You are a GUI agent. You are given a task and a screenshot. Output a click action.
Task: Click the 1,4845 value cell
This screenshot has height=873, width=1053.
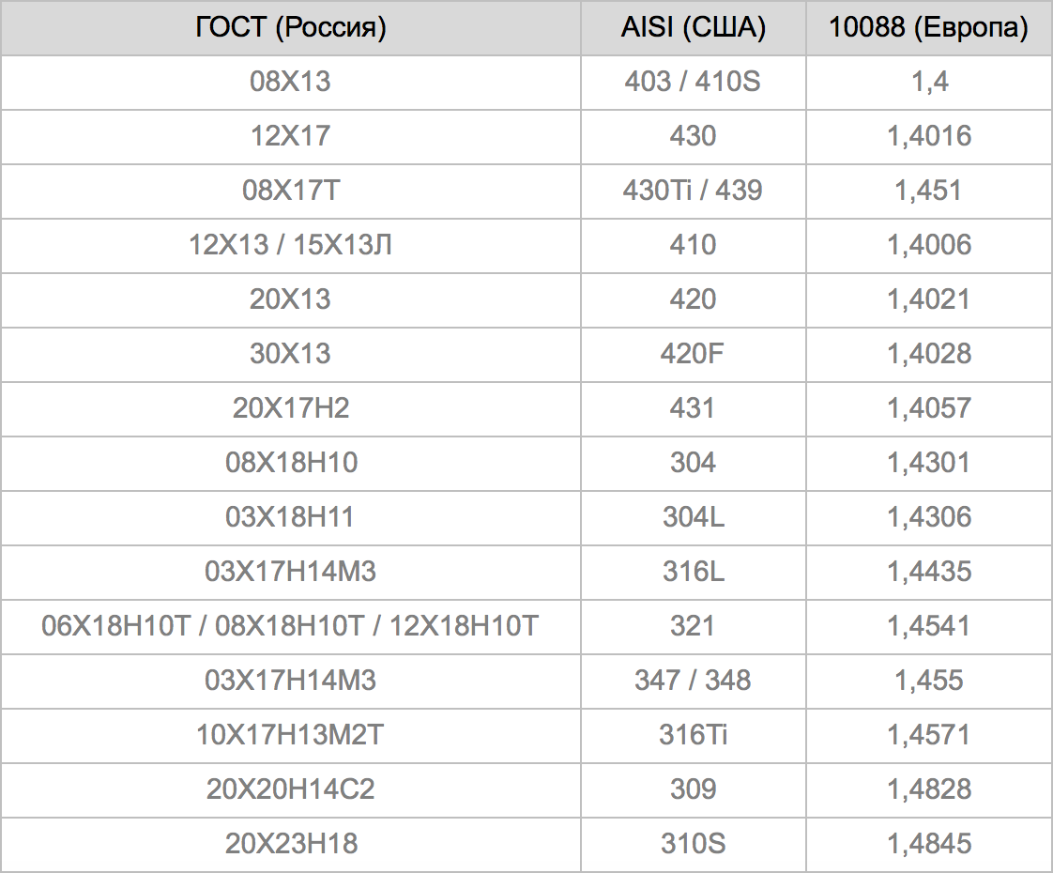pos(929,844)
